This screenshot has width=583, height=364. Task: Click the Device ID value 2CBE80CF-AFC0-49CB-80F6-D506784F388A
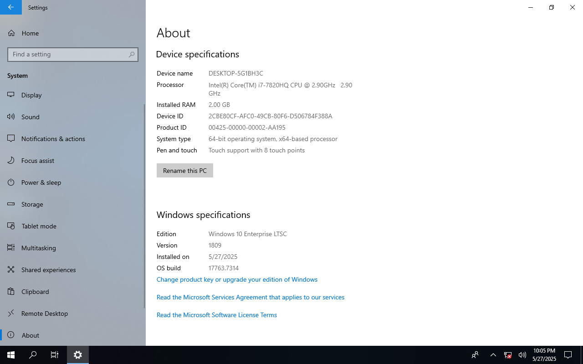271,116
